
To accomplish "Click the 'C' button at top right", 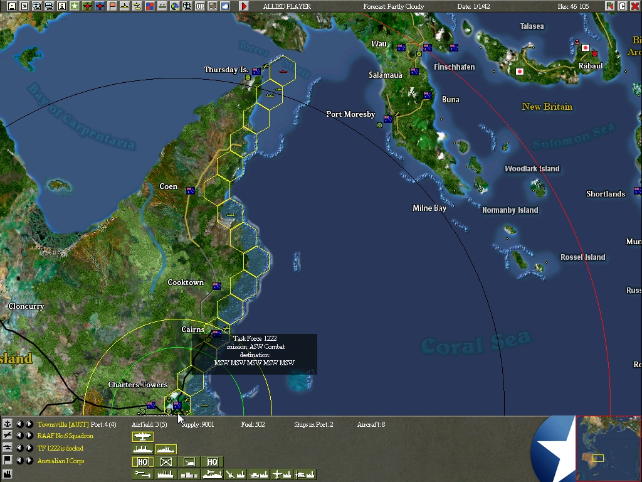I will tap(623, 6).
